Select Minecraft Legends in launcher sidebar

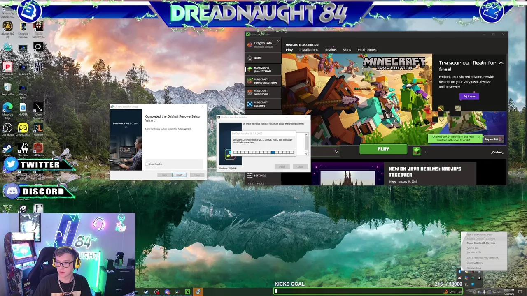(x=263, y=104)
